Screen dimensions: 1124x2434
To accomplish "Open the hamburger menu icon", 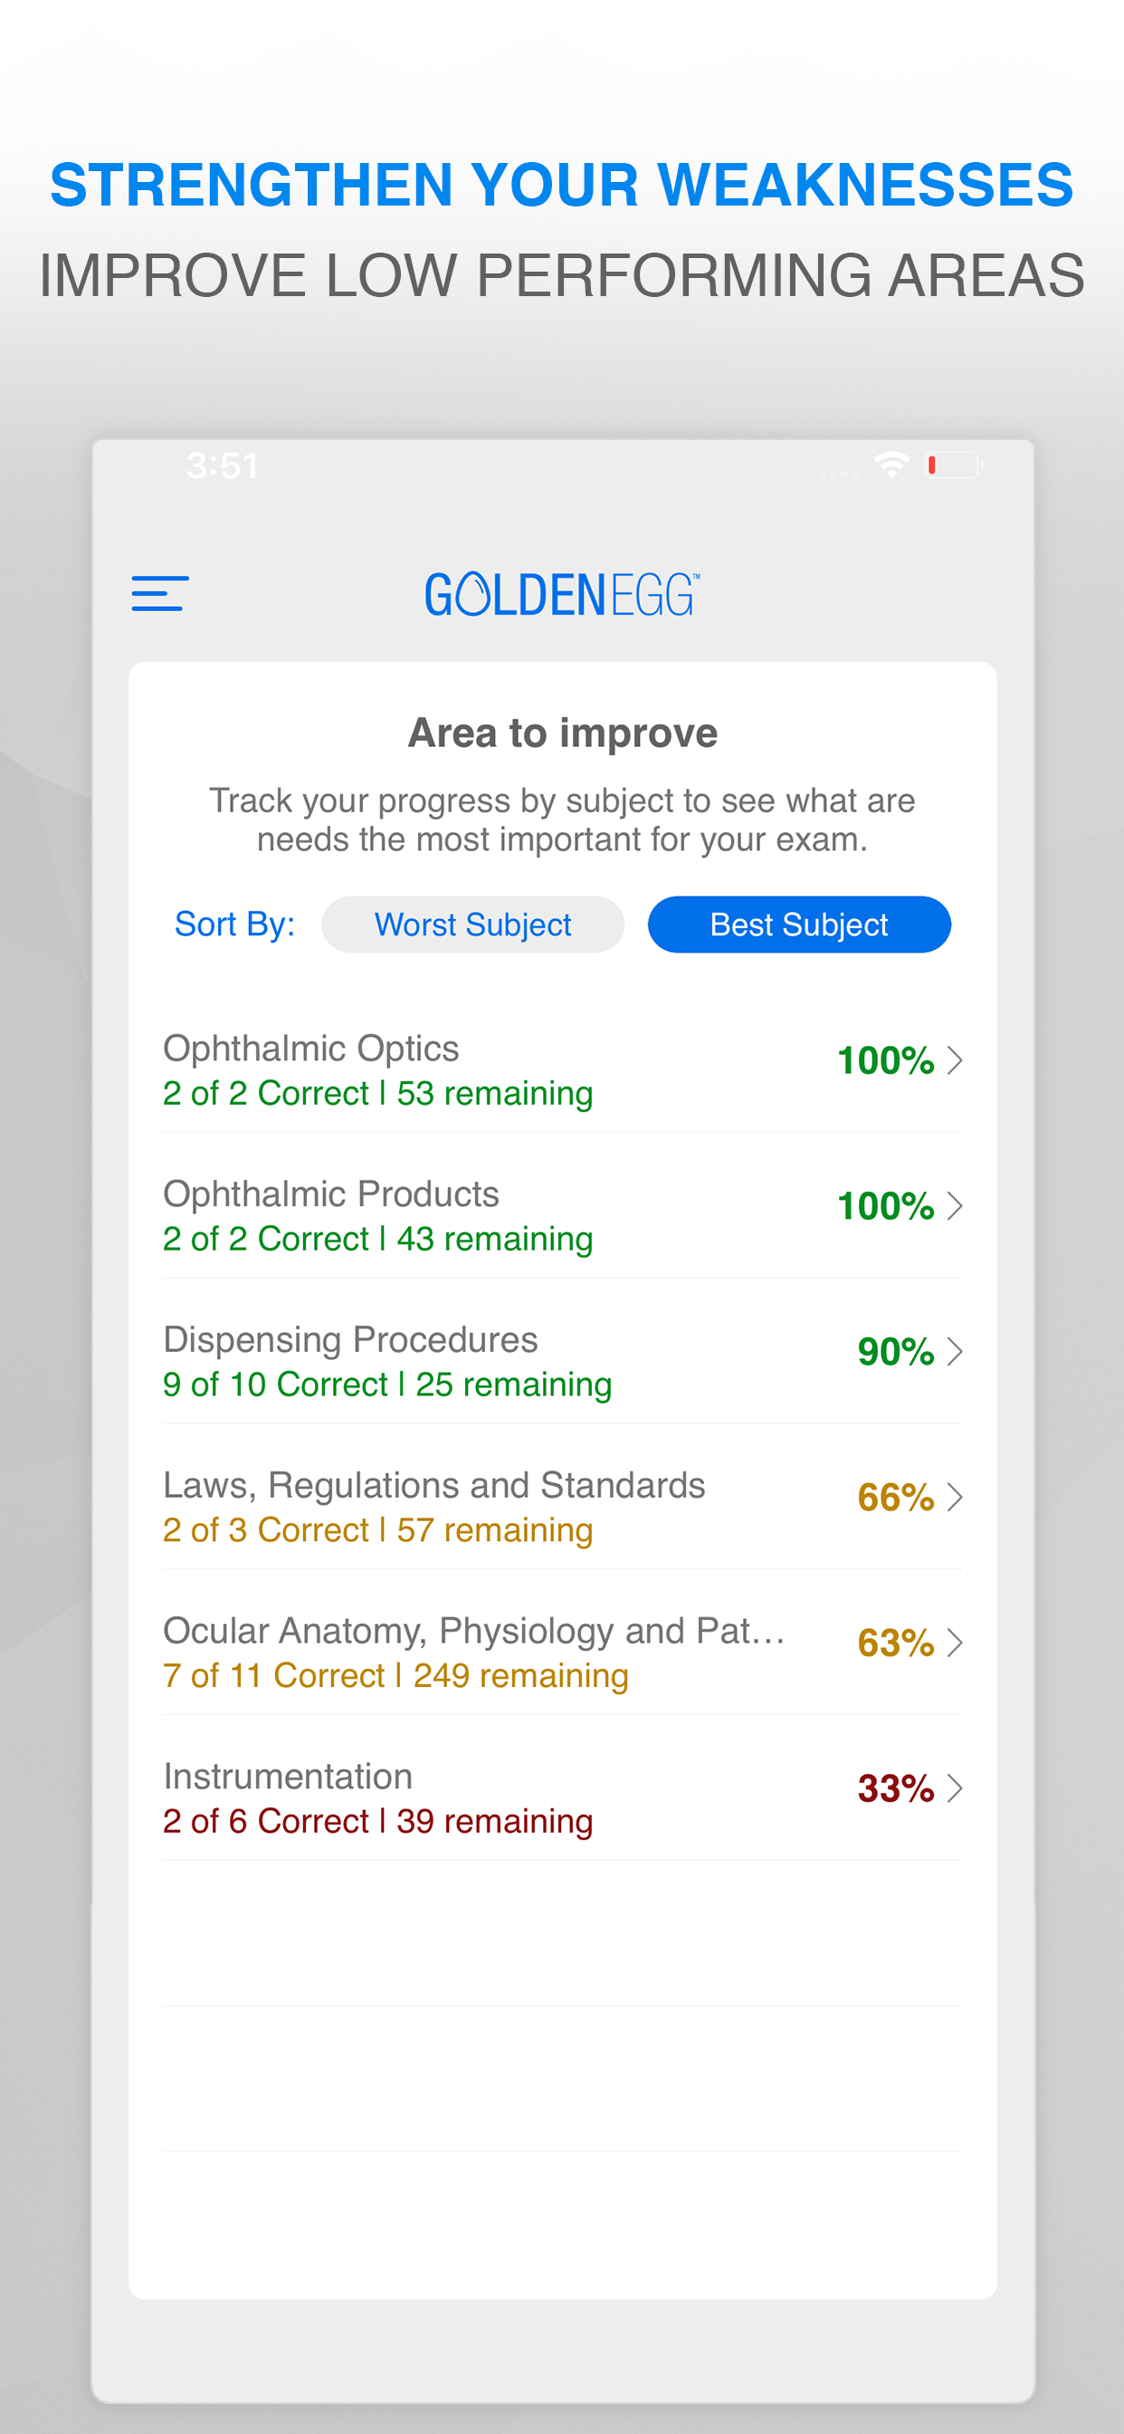I will pos(159,593).
